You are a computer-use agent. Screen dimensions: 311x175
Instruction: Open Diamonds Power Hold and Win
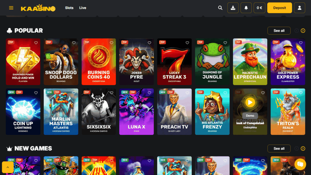[23, 62]
